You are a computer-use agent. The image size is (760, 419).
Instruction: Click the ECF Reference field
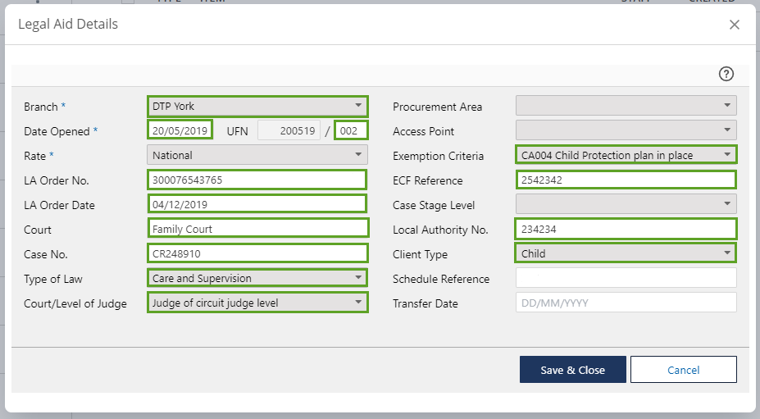626,180
